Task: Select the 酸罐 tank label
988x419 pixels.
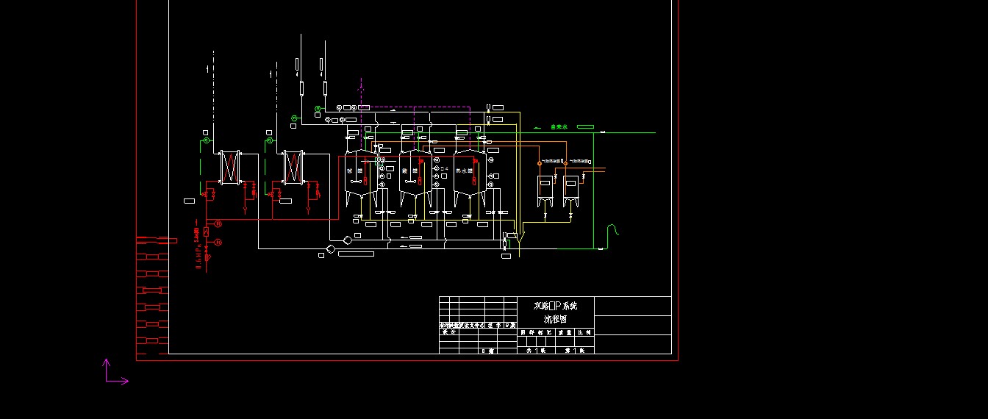Action: pos(409,171)
